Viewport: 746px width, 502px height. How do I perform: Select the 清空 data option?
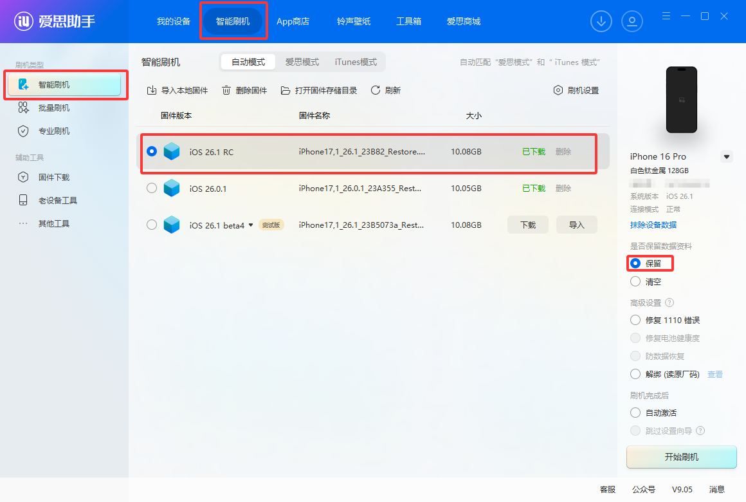[x=646, y=281]
